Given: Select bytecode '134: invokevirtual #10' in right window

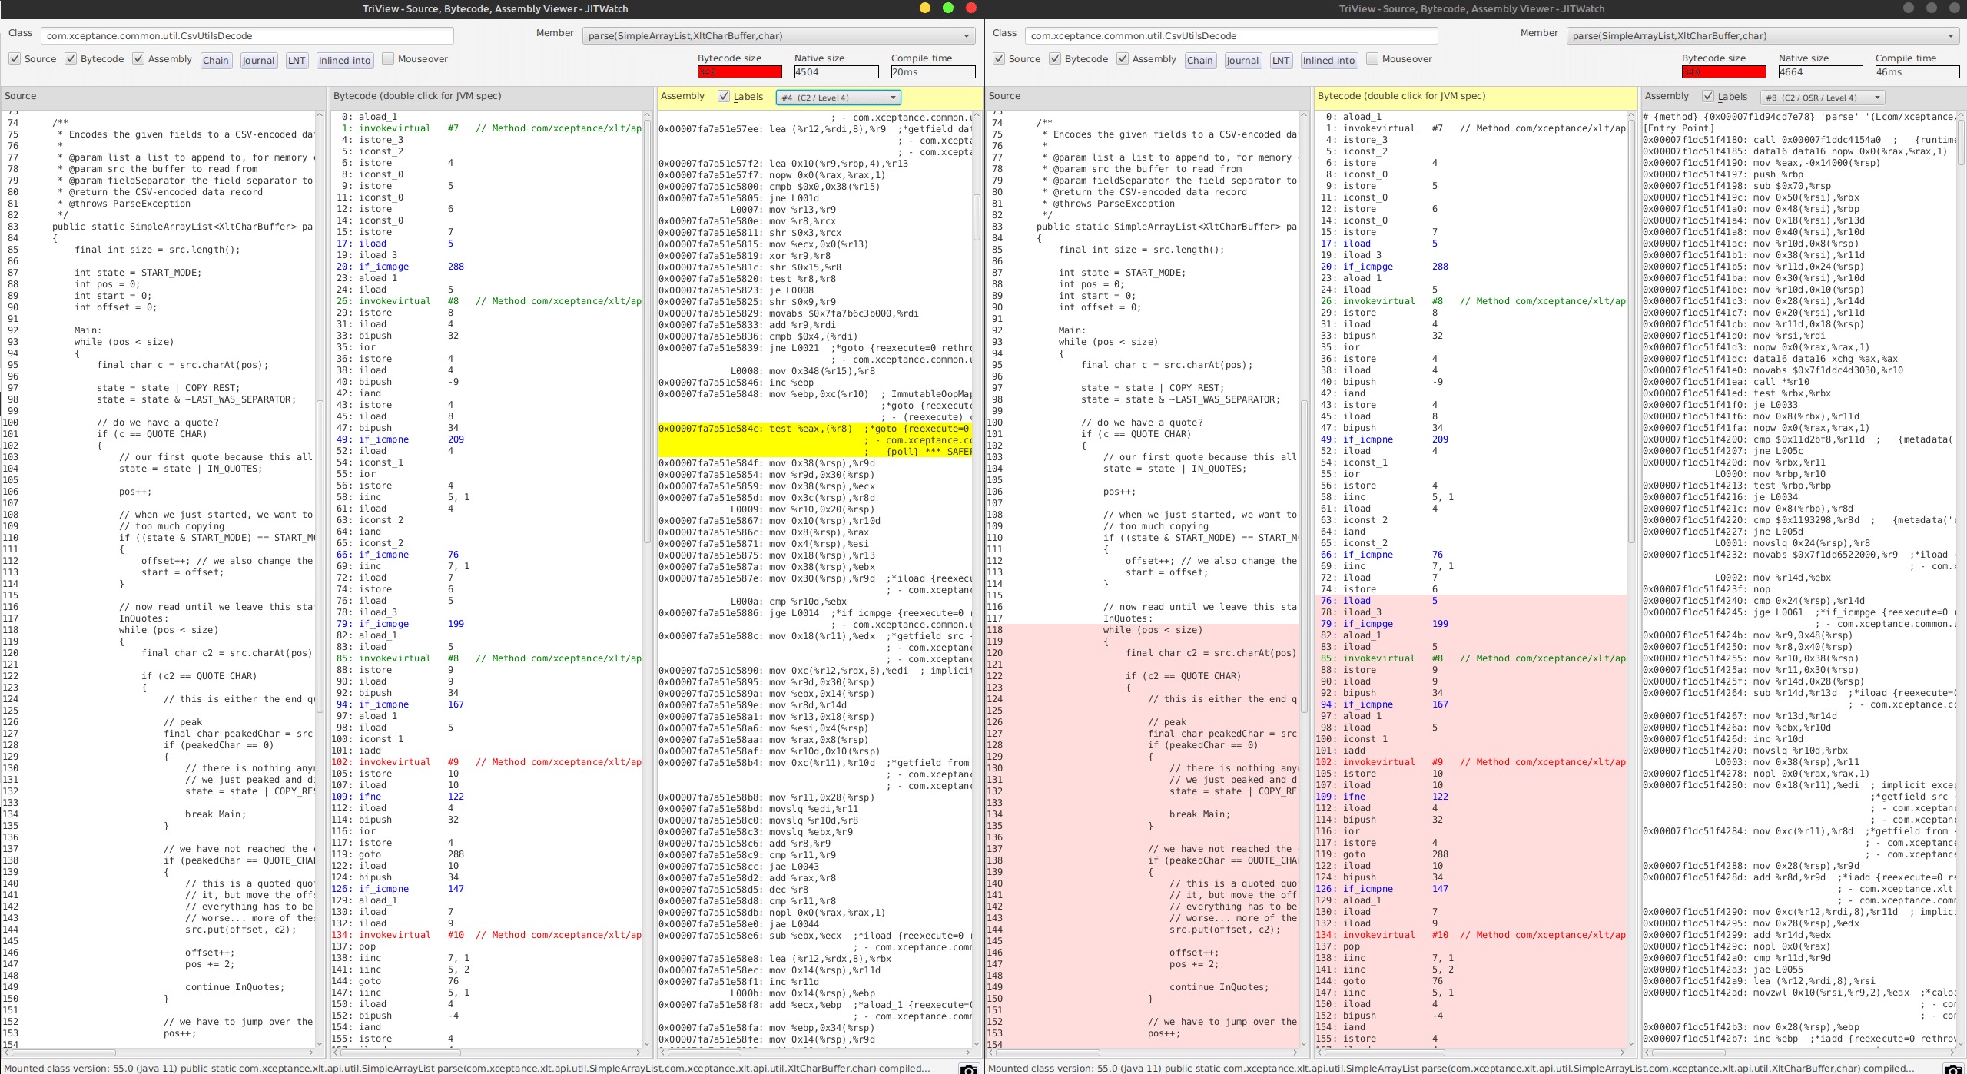Looking at the screenshot, I should (1471, 935).
